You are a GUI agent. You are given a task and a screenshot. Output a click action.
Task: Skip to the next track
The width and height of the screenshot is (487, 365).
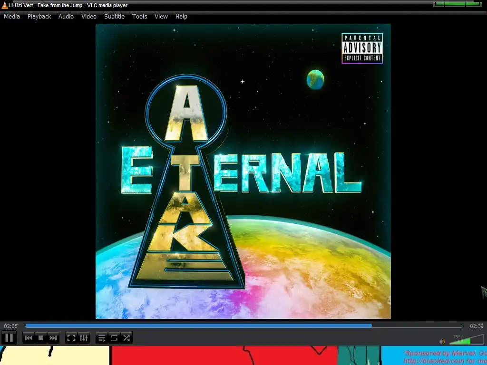(x=53, y=338)
